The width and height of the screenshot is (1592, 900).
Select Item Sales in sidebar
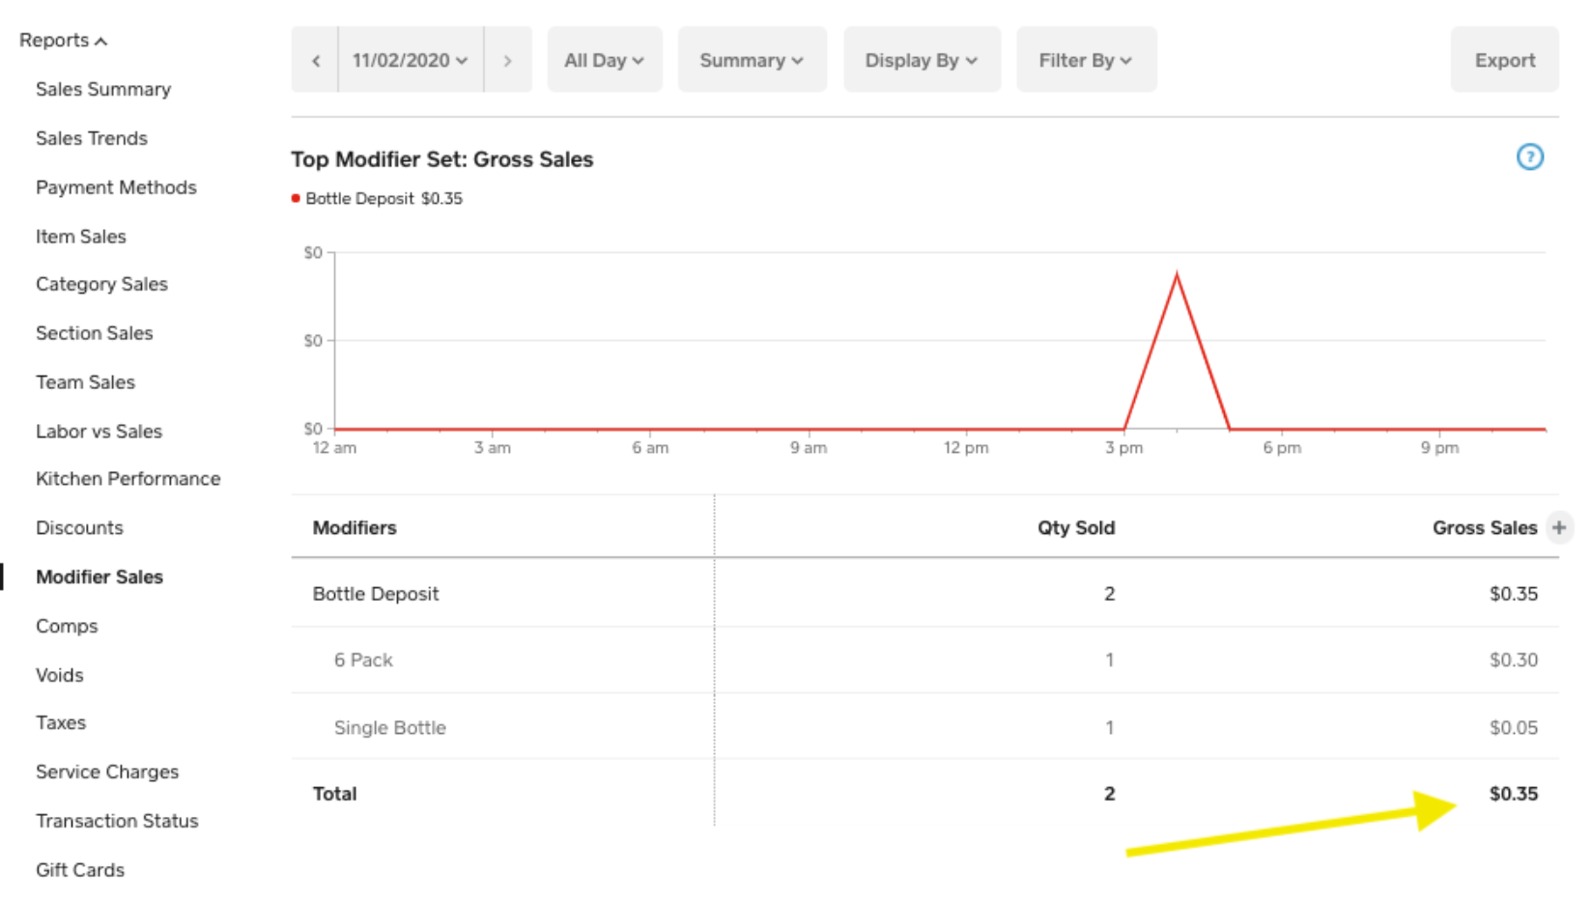click(81, 237)
